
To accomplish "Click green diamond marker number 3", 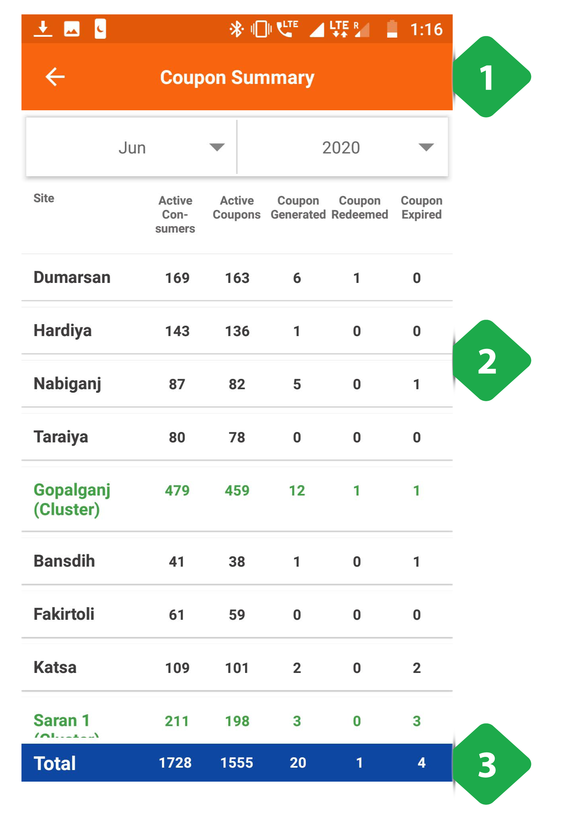I will pos(491,764).
